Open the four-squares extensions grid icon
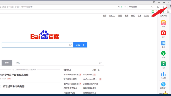 [x=168, y=11]
